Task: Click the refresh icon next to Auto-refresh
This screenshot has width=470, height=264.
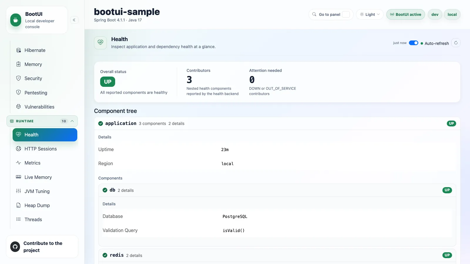Action: point(456,43)
